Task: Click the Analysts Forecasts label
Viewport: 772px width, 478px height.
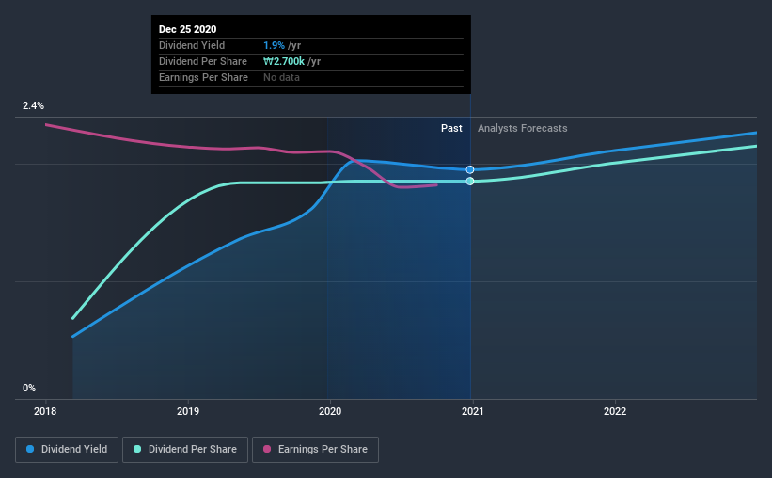Action: click(x=523, y=128)
